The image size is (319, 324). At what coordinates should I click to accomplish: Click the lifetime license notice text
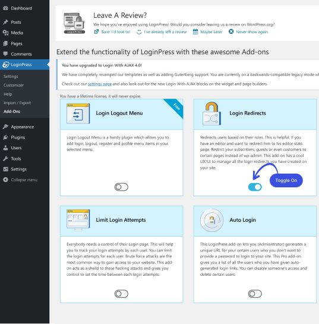point(100,96)
